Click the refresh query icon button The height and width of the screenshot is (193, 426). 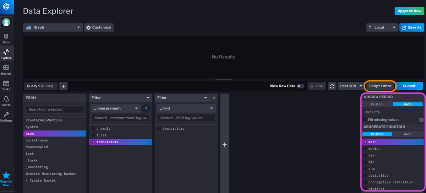332,86
